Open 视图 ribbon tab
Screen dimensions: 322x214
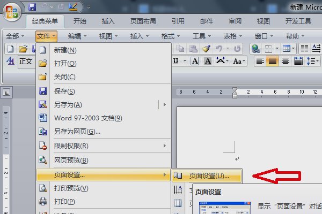pos(264,21)
